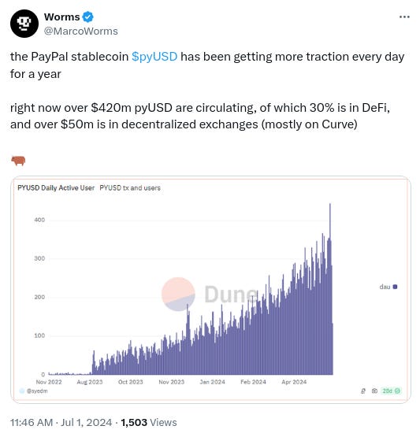
Task: Open the embedded chart image
Action: click(210, 290)
